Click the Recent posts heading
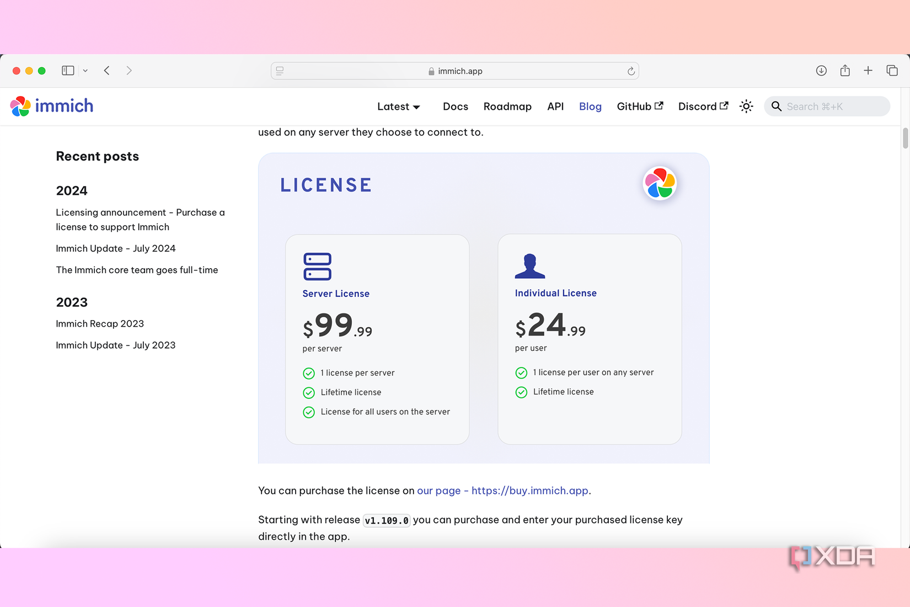This screenshot has width=910, height=607. pyautogui.click(x=98, y=156)
